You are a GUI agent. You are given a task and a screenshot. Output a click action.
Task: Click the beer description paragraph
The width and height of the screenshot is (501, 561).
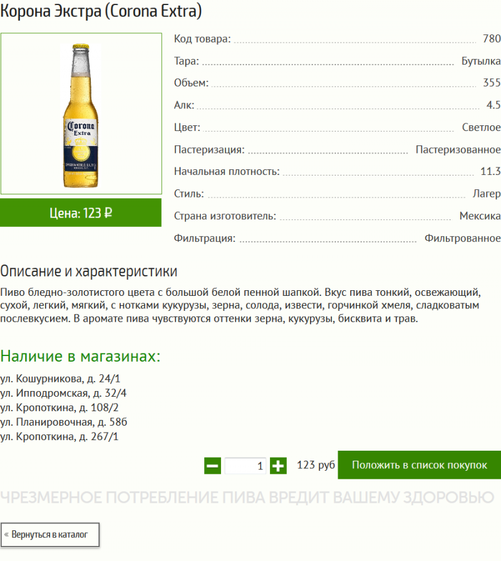(240, 305)
